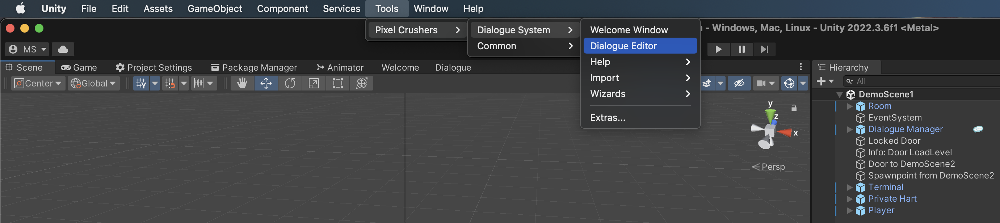Open Unity cloud services

point(63,49)
